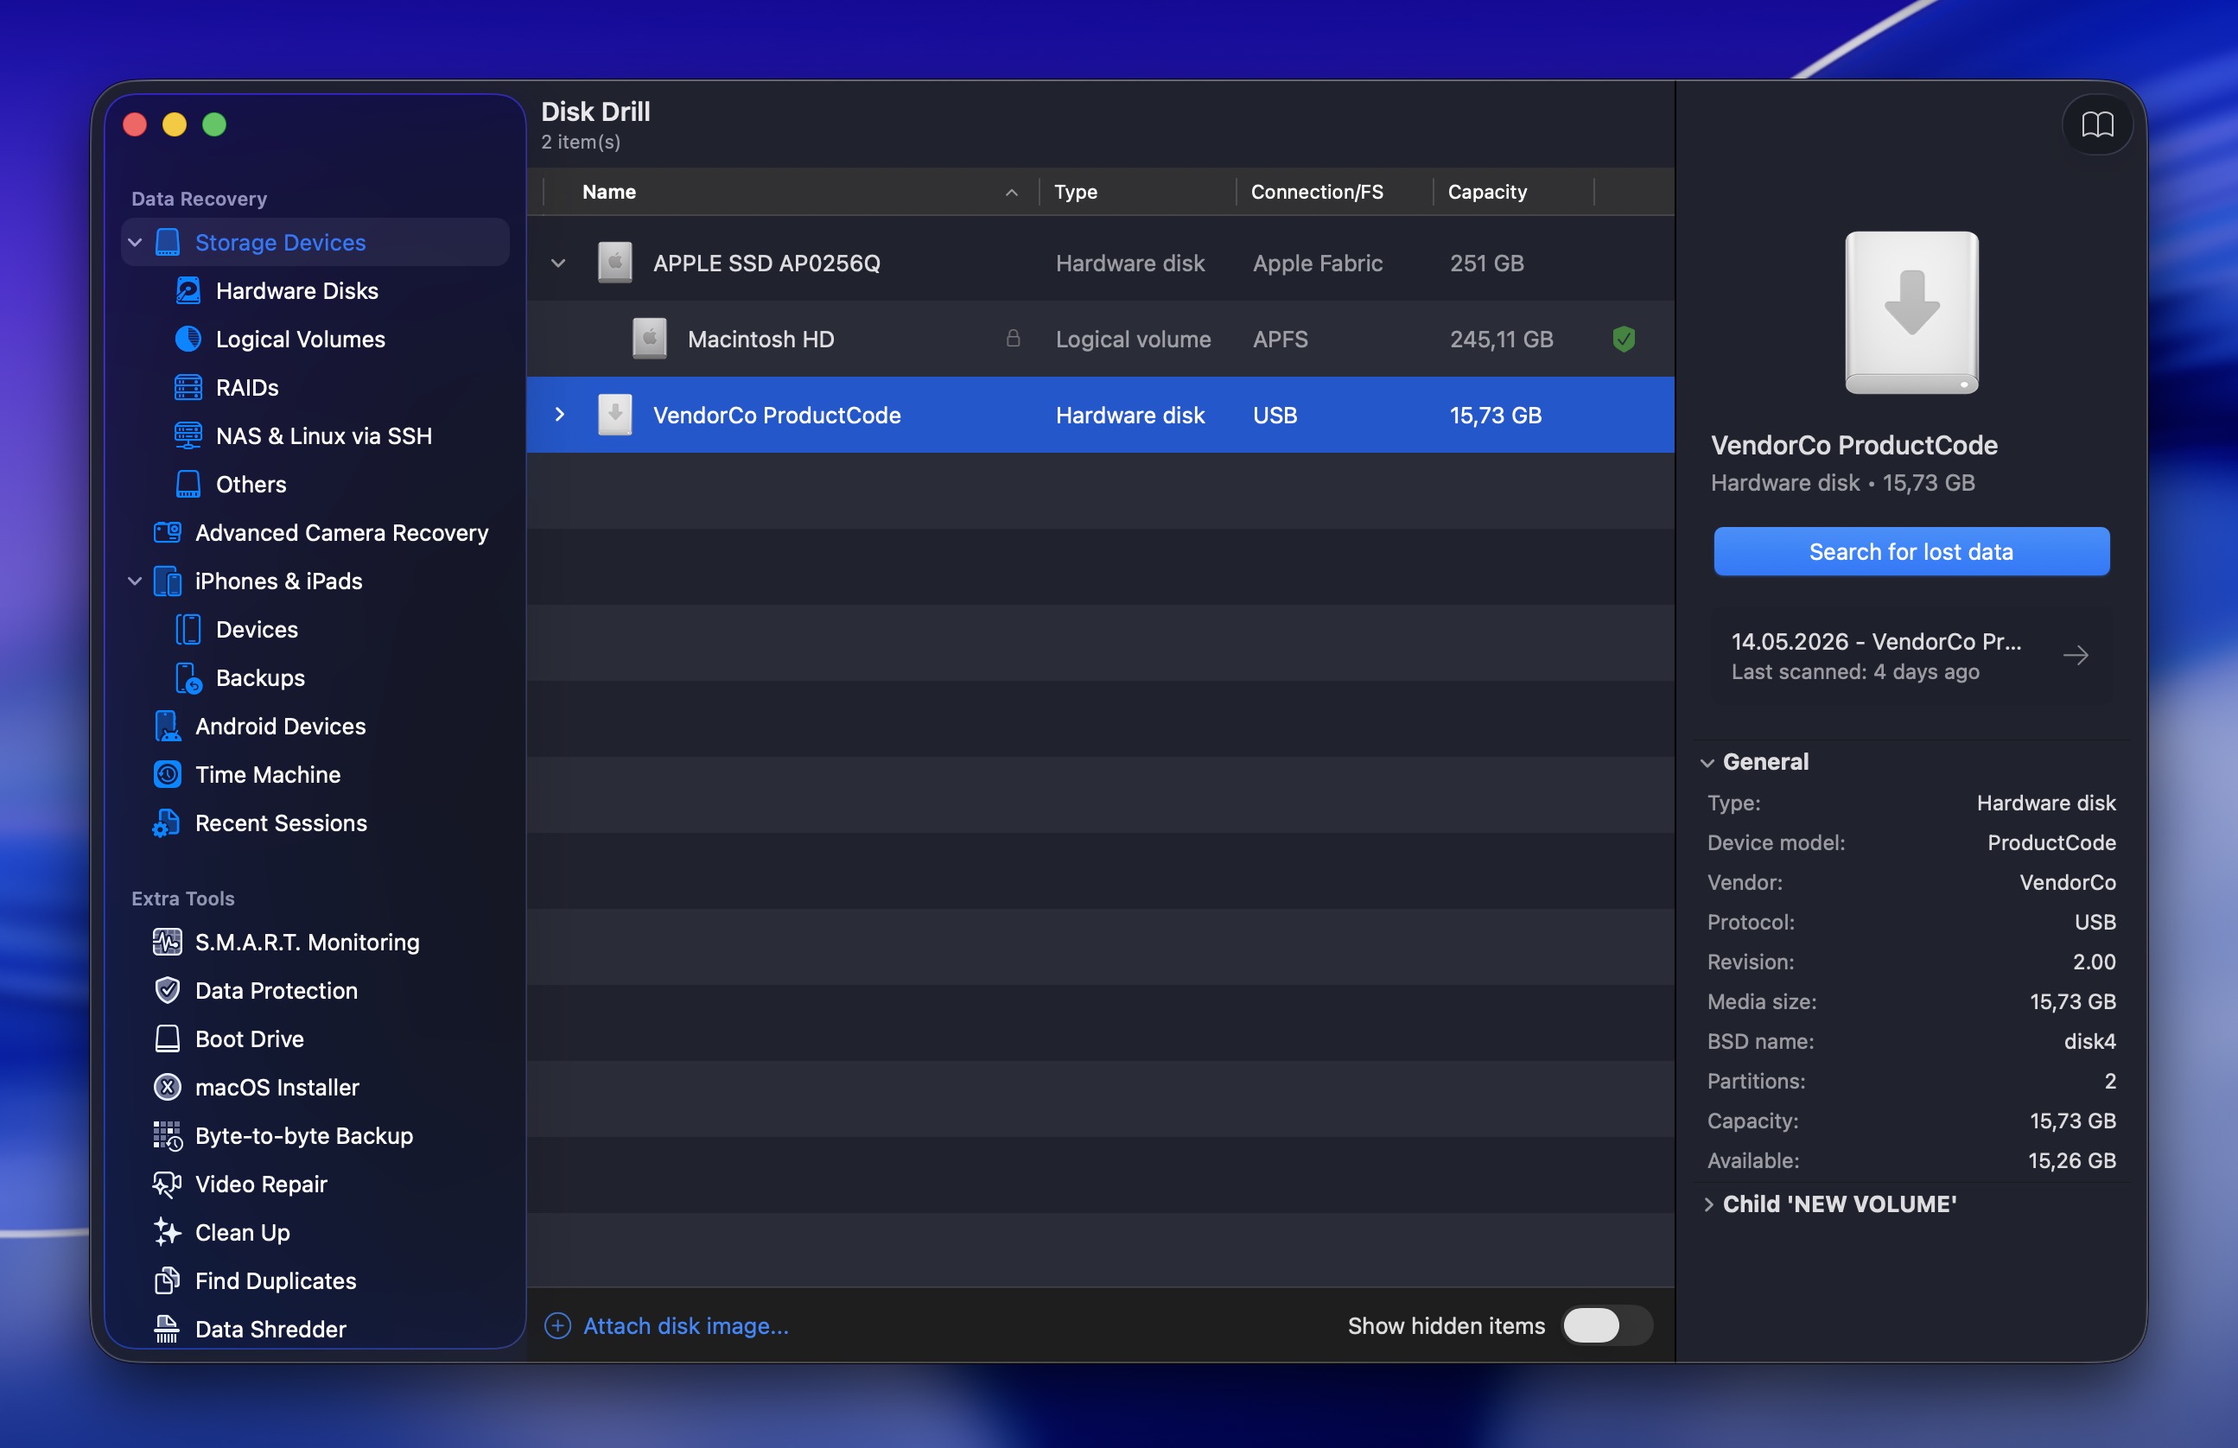Collapse the General info section
The image size is (2238, 1448).
1707,763
